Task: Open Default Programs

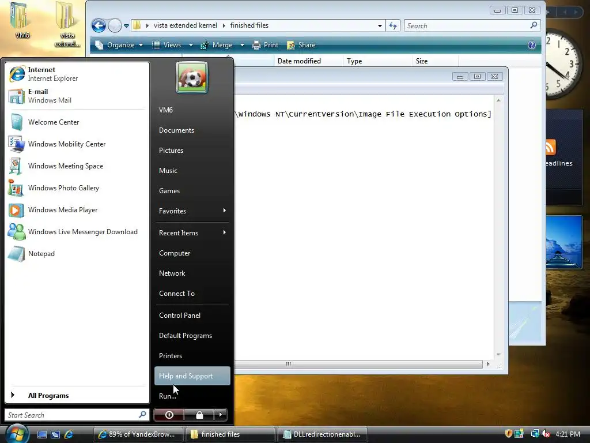Action: tap(192, 336)
